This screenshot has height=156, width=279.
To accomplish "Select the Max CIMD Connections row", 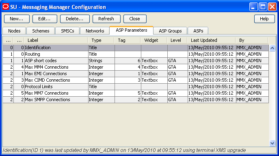I will click(136, 80).
